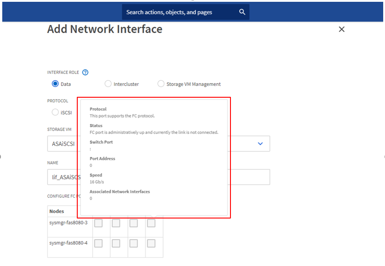Screen dimensions: 385x266
Task: Check second FC port for sysmgr-fas8080-3
Action: coord(116,223)
